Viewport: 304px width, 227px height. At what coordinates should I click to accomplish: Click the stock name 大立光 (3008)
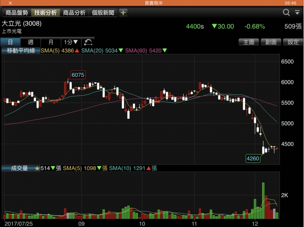[22, 24]
